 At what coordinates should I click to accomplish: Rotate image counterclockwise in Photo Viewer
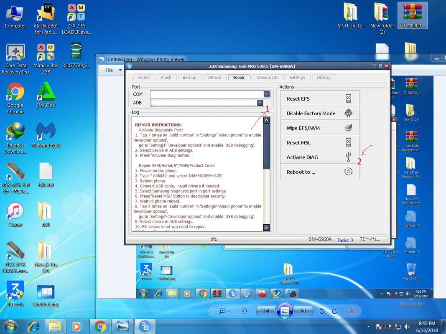(322, 311)
